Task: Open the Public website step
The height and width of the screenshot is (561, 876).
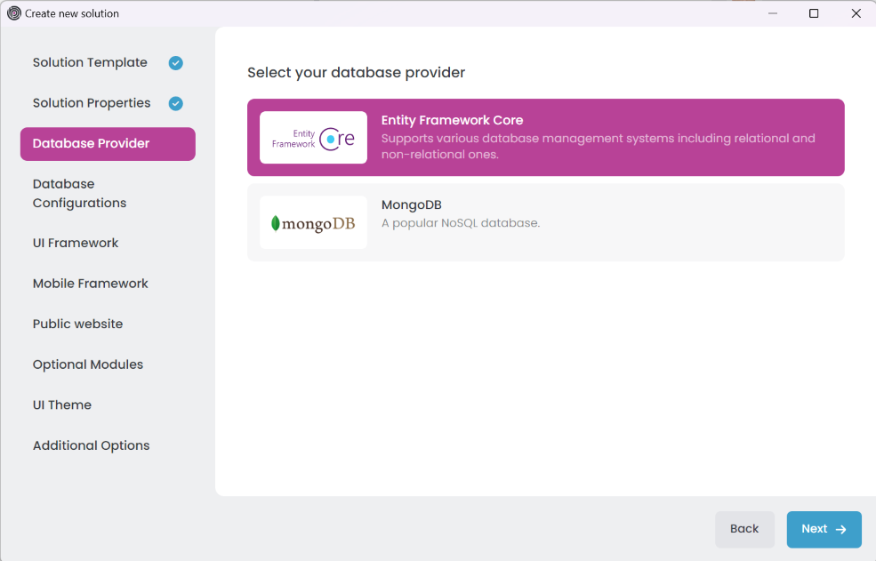Action: [x=108, y=325]
